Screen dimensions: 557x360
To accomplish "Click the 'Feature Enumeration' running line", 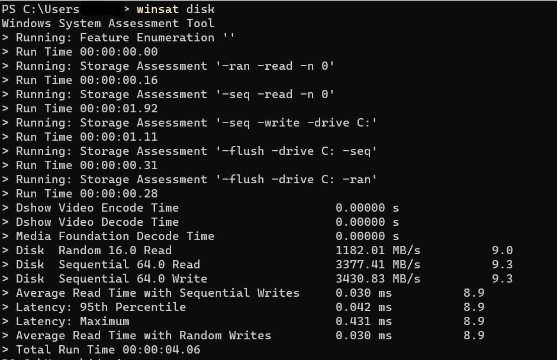I will click(x=125, y=37).
